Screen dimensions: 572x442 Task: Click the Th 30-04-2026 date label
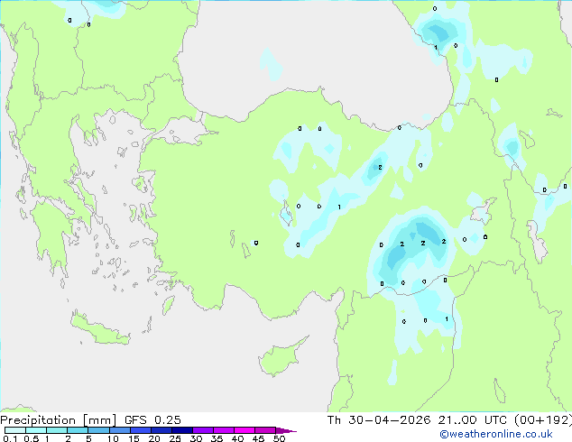(x=379, y=420)
